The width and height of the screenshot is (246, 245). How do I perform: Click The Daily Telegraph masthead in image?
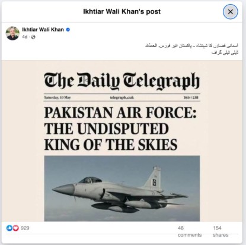point(122,81)
